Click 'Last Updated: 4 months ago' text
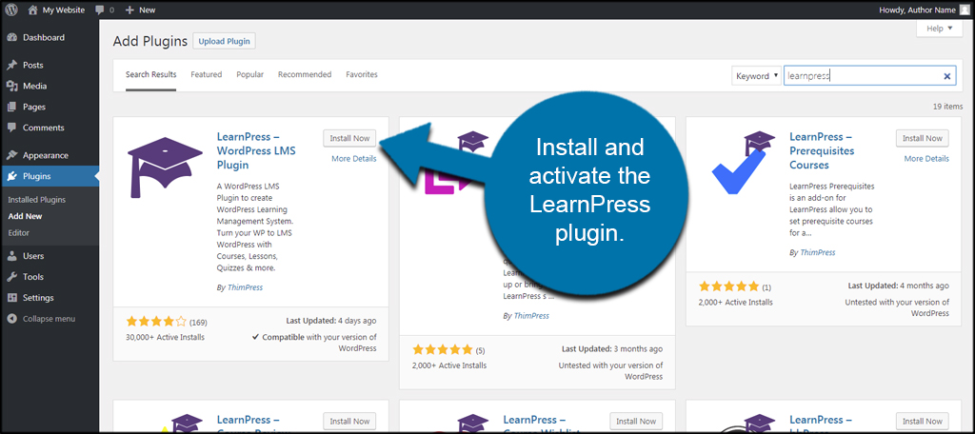This screenshot has width=975, height=434. tap(899, 286)
